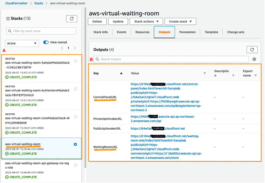Open Outputs preferences gear
Image resolution: width=265 pixels, height=183 pixels.
click(x=254, y=59)
